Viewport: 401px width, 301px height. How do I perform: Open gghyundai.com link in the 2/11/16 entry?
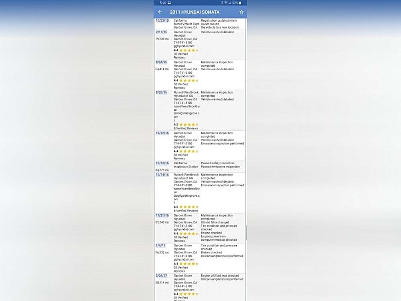pyautogui.click(x=184, y=46)
